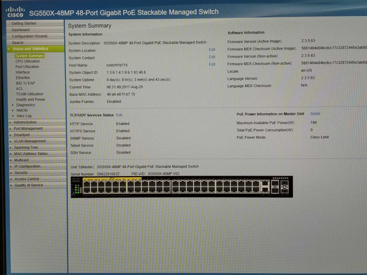
Task: Open Port Utilization page
Action: click(x=28, y=66)
